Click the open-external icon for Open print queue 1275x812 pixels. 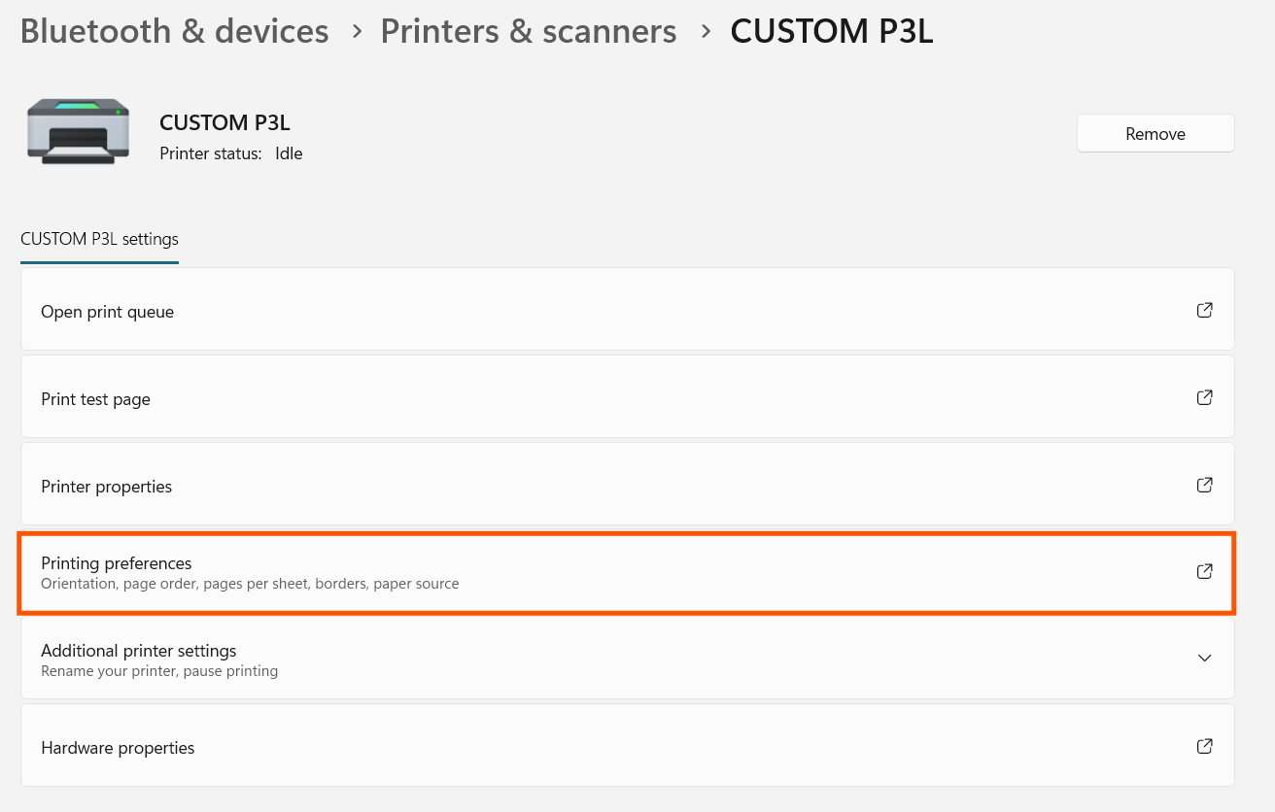pyautogui.click(x=1204, y=311)
